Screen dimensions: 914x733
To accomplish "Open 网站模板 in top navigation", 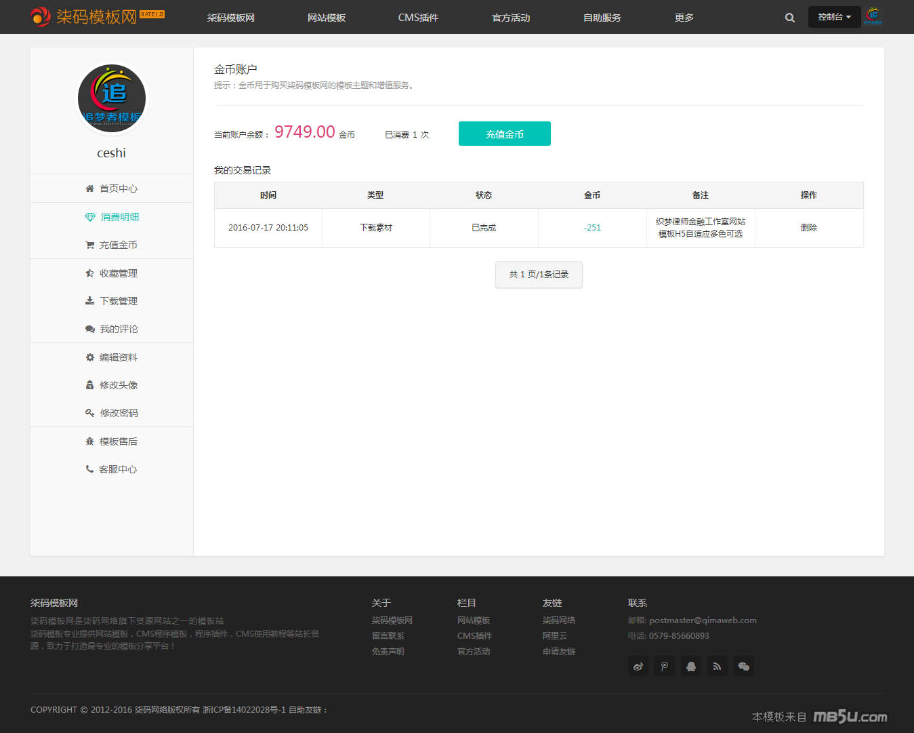I will click(x=326, y=18).
